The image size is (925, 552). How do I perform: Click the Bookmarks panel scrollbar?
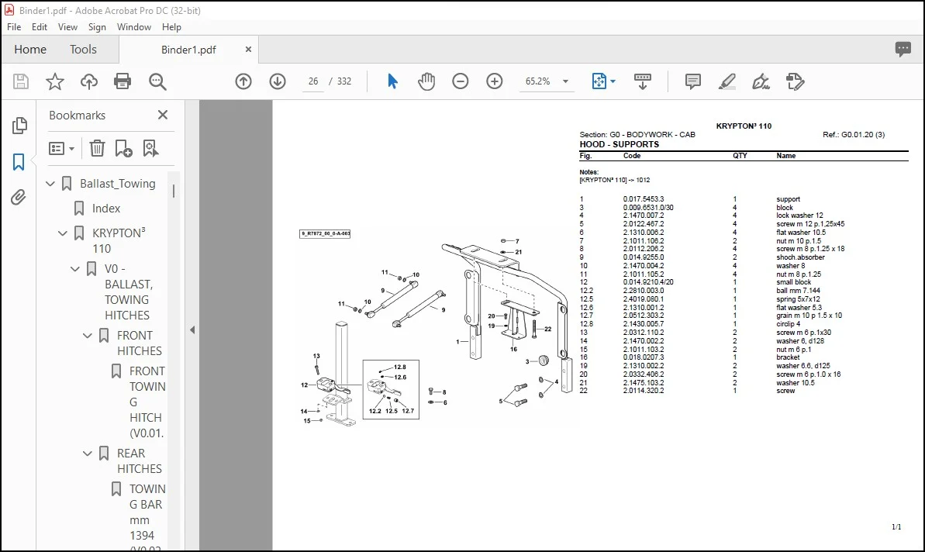(x=174, y=191)
